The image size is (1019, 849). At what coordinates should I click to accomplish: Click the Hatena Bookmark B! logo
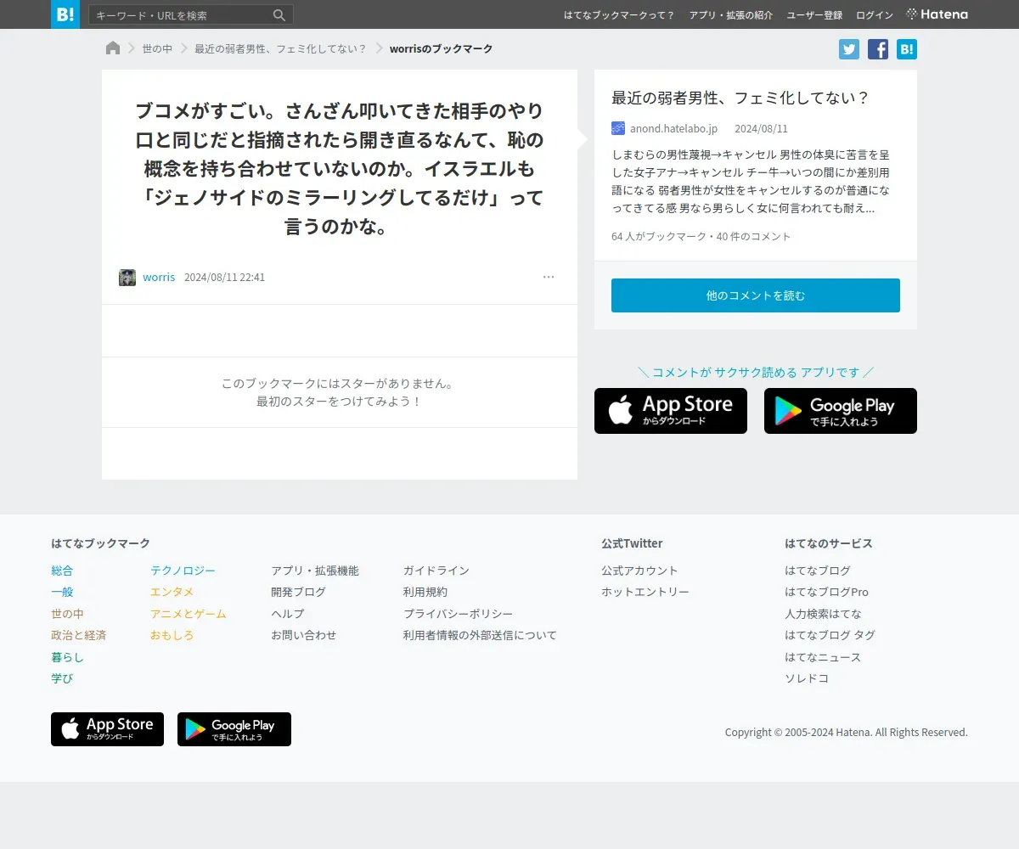click(x=65, y=14)
